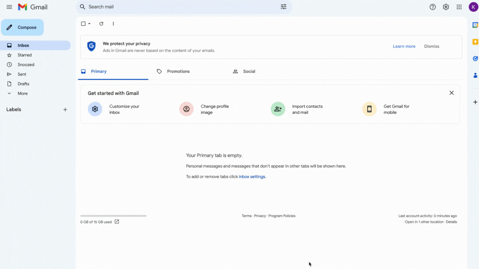This screenshot has width=479, height=269.
Task: Open Settings gear icon
Action: click(x=446, y=7)
